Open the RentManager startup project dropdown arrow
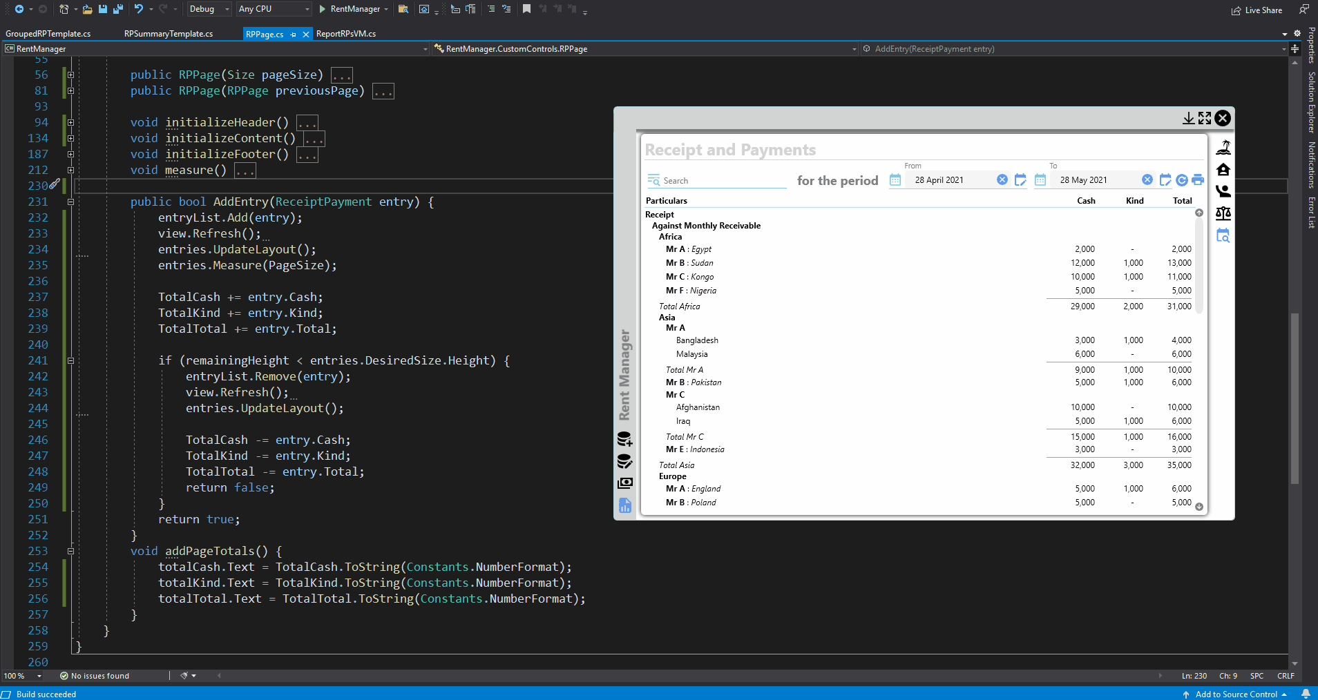Image resolution: width=1318 pixels, height=700 pixels. 386,9
